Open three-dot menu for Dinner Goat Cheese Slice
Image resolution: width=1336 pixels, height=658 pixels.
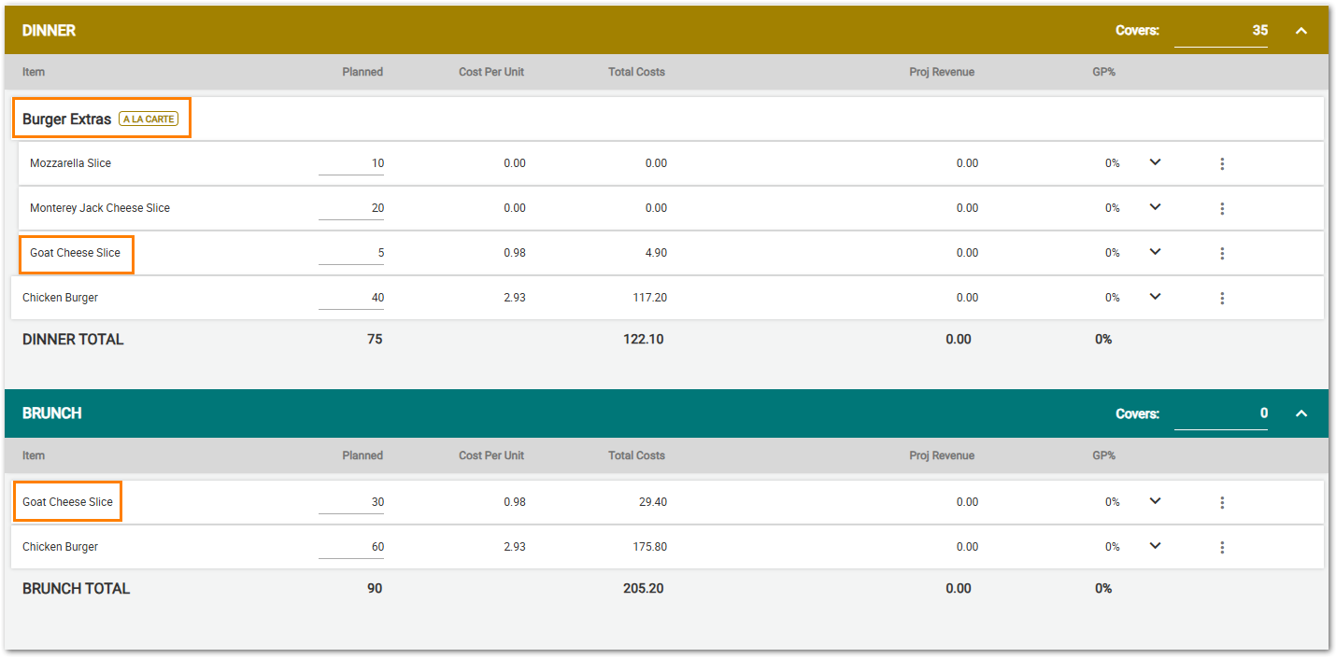pos(1222,254)
